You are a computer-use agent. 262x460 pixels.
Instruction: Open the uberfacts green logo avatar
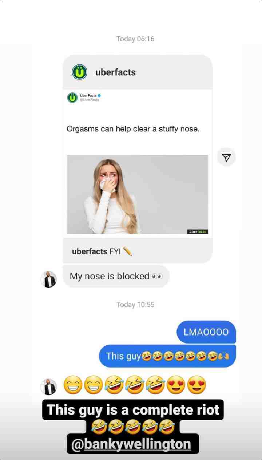[80, 72]
